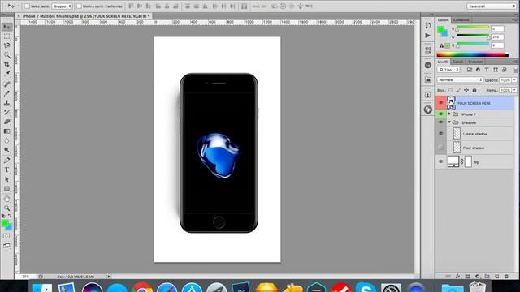This screenshot has height=292, width=520.
Task: Select the Blur tool
Action: pyautogui.click(x=6, y=140)
